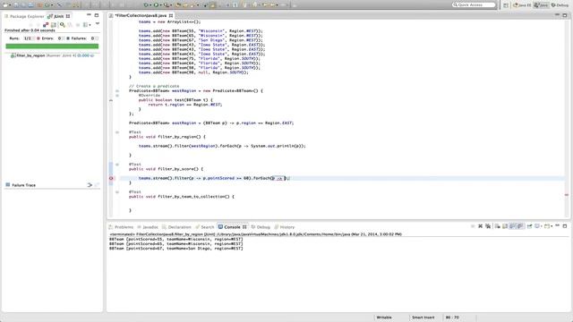Collapse the filter_by_score method fold marker
Image resolution: width=573 pixels, height=322 pixels.
[x=117, y=165]
